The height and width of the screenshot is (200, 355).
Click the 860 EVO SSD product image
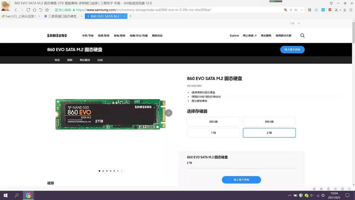click(110, 114)
